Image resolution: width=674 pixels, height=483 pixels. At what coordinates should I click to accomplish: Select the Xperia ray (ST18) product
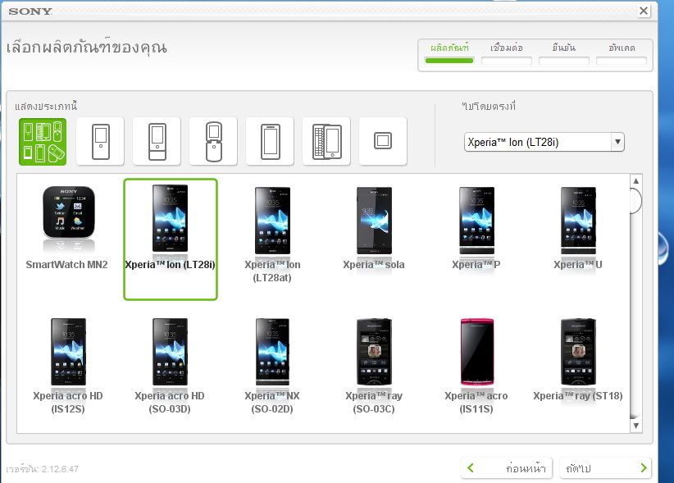click(578, 360)
